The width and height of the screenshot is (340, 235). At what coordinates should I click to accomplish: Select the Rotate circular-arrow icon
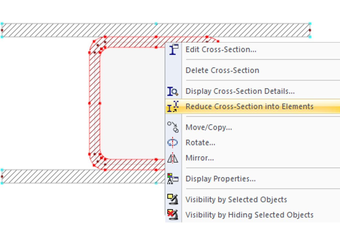coord(173,142)
